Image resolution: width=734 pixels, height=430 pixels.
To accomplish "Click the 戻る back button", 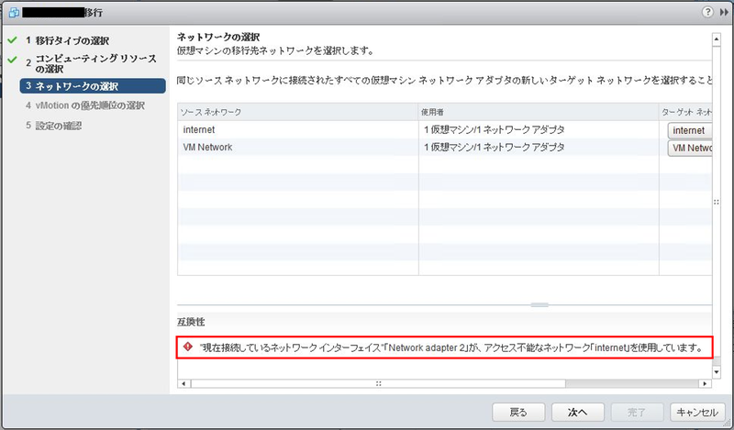I will click(518, 413).
